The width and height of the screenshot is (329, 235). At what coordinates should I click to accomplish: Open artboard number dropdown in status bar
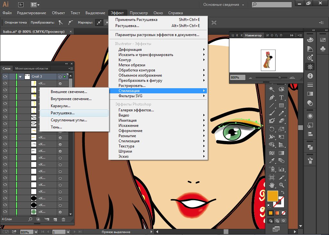68,232
